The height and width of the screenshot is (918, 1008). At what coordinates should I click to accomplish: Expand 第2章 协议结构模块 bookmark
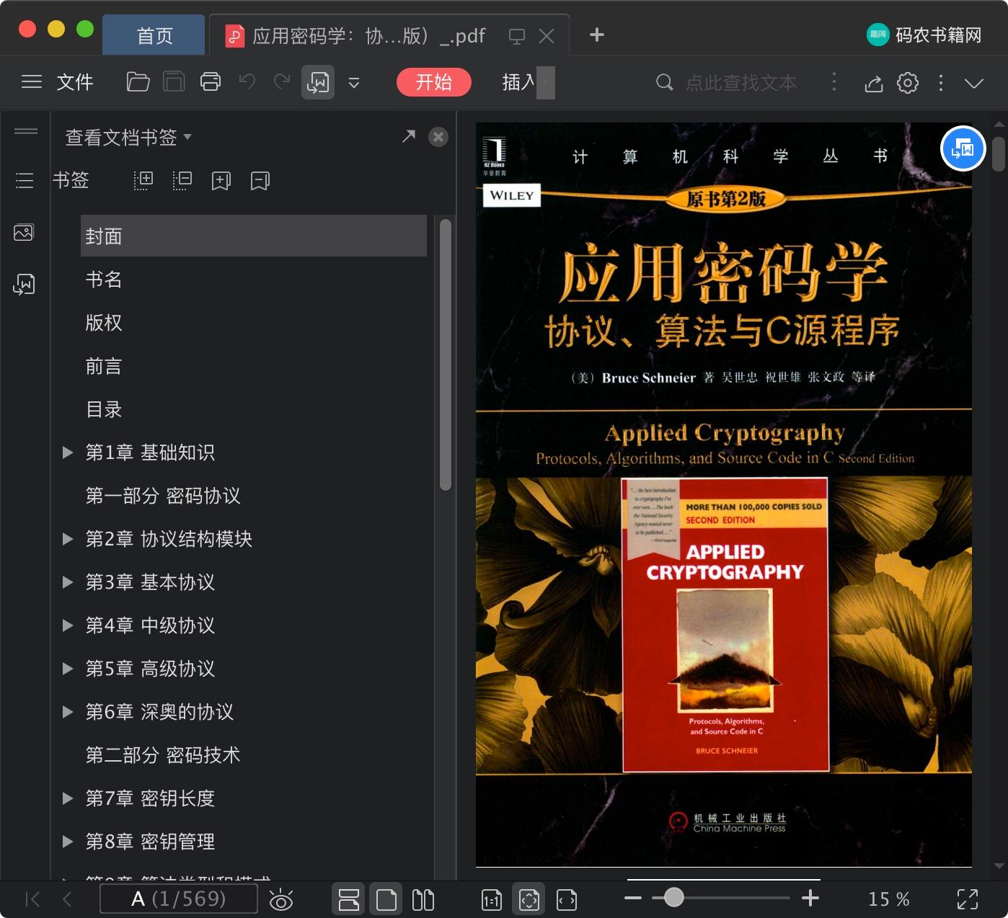[68, 539]
